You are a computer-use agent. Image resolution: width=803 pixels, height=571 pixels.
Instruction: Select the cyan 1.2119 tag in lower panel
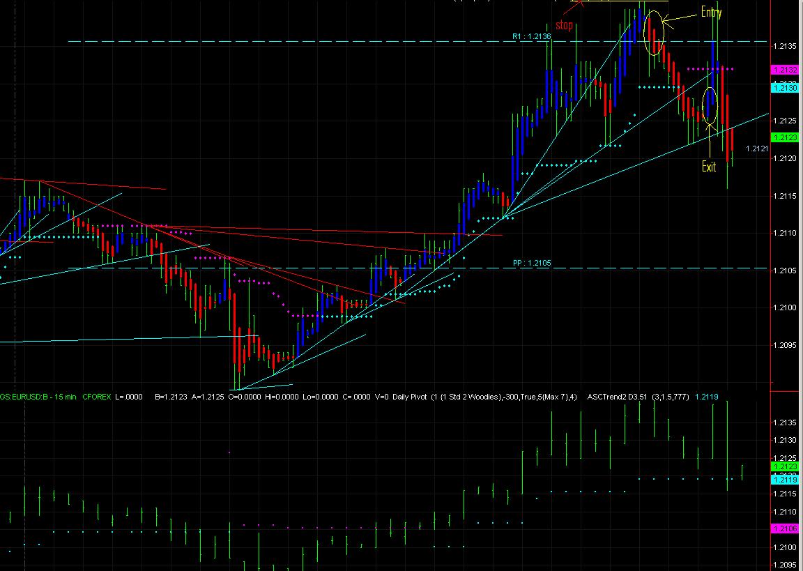785,480
